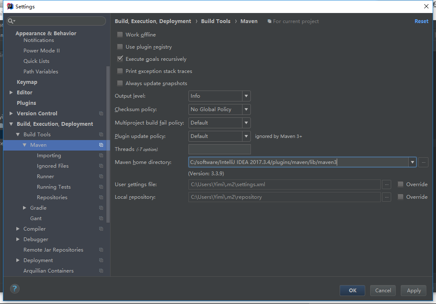Click into the settings search field
This screenshot has width=436, height=304.
tap(57, 21)
